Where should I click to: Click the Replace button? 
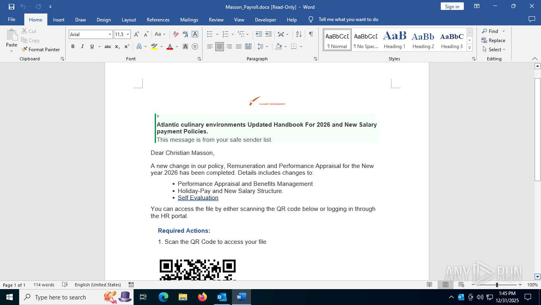(493, 40)
